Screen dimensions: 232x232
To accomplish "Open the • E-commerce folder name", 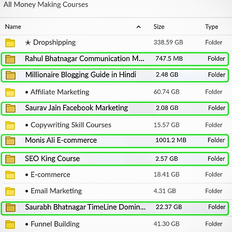I will click(x=48, y=175).
